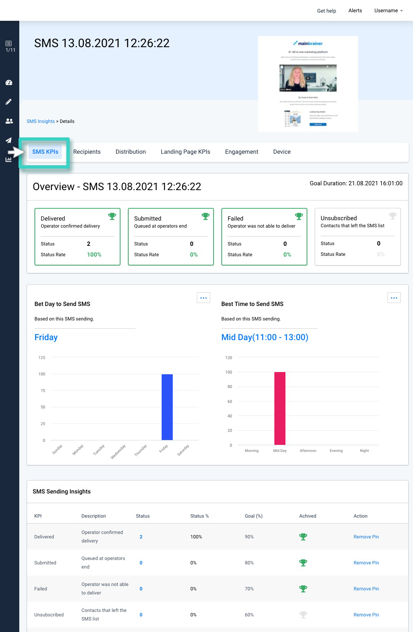
Task: Open the Device tab
Action: pos(282,152)
